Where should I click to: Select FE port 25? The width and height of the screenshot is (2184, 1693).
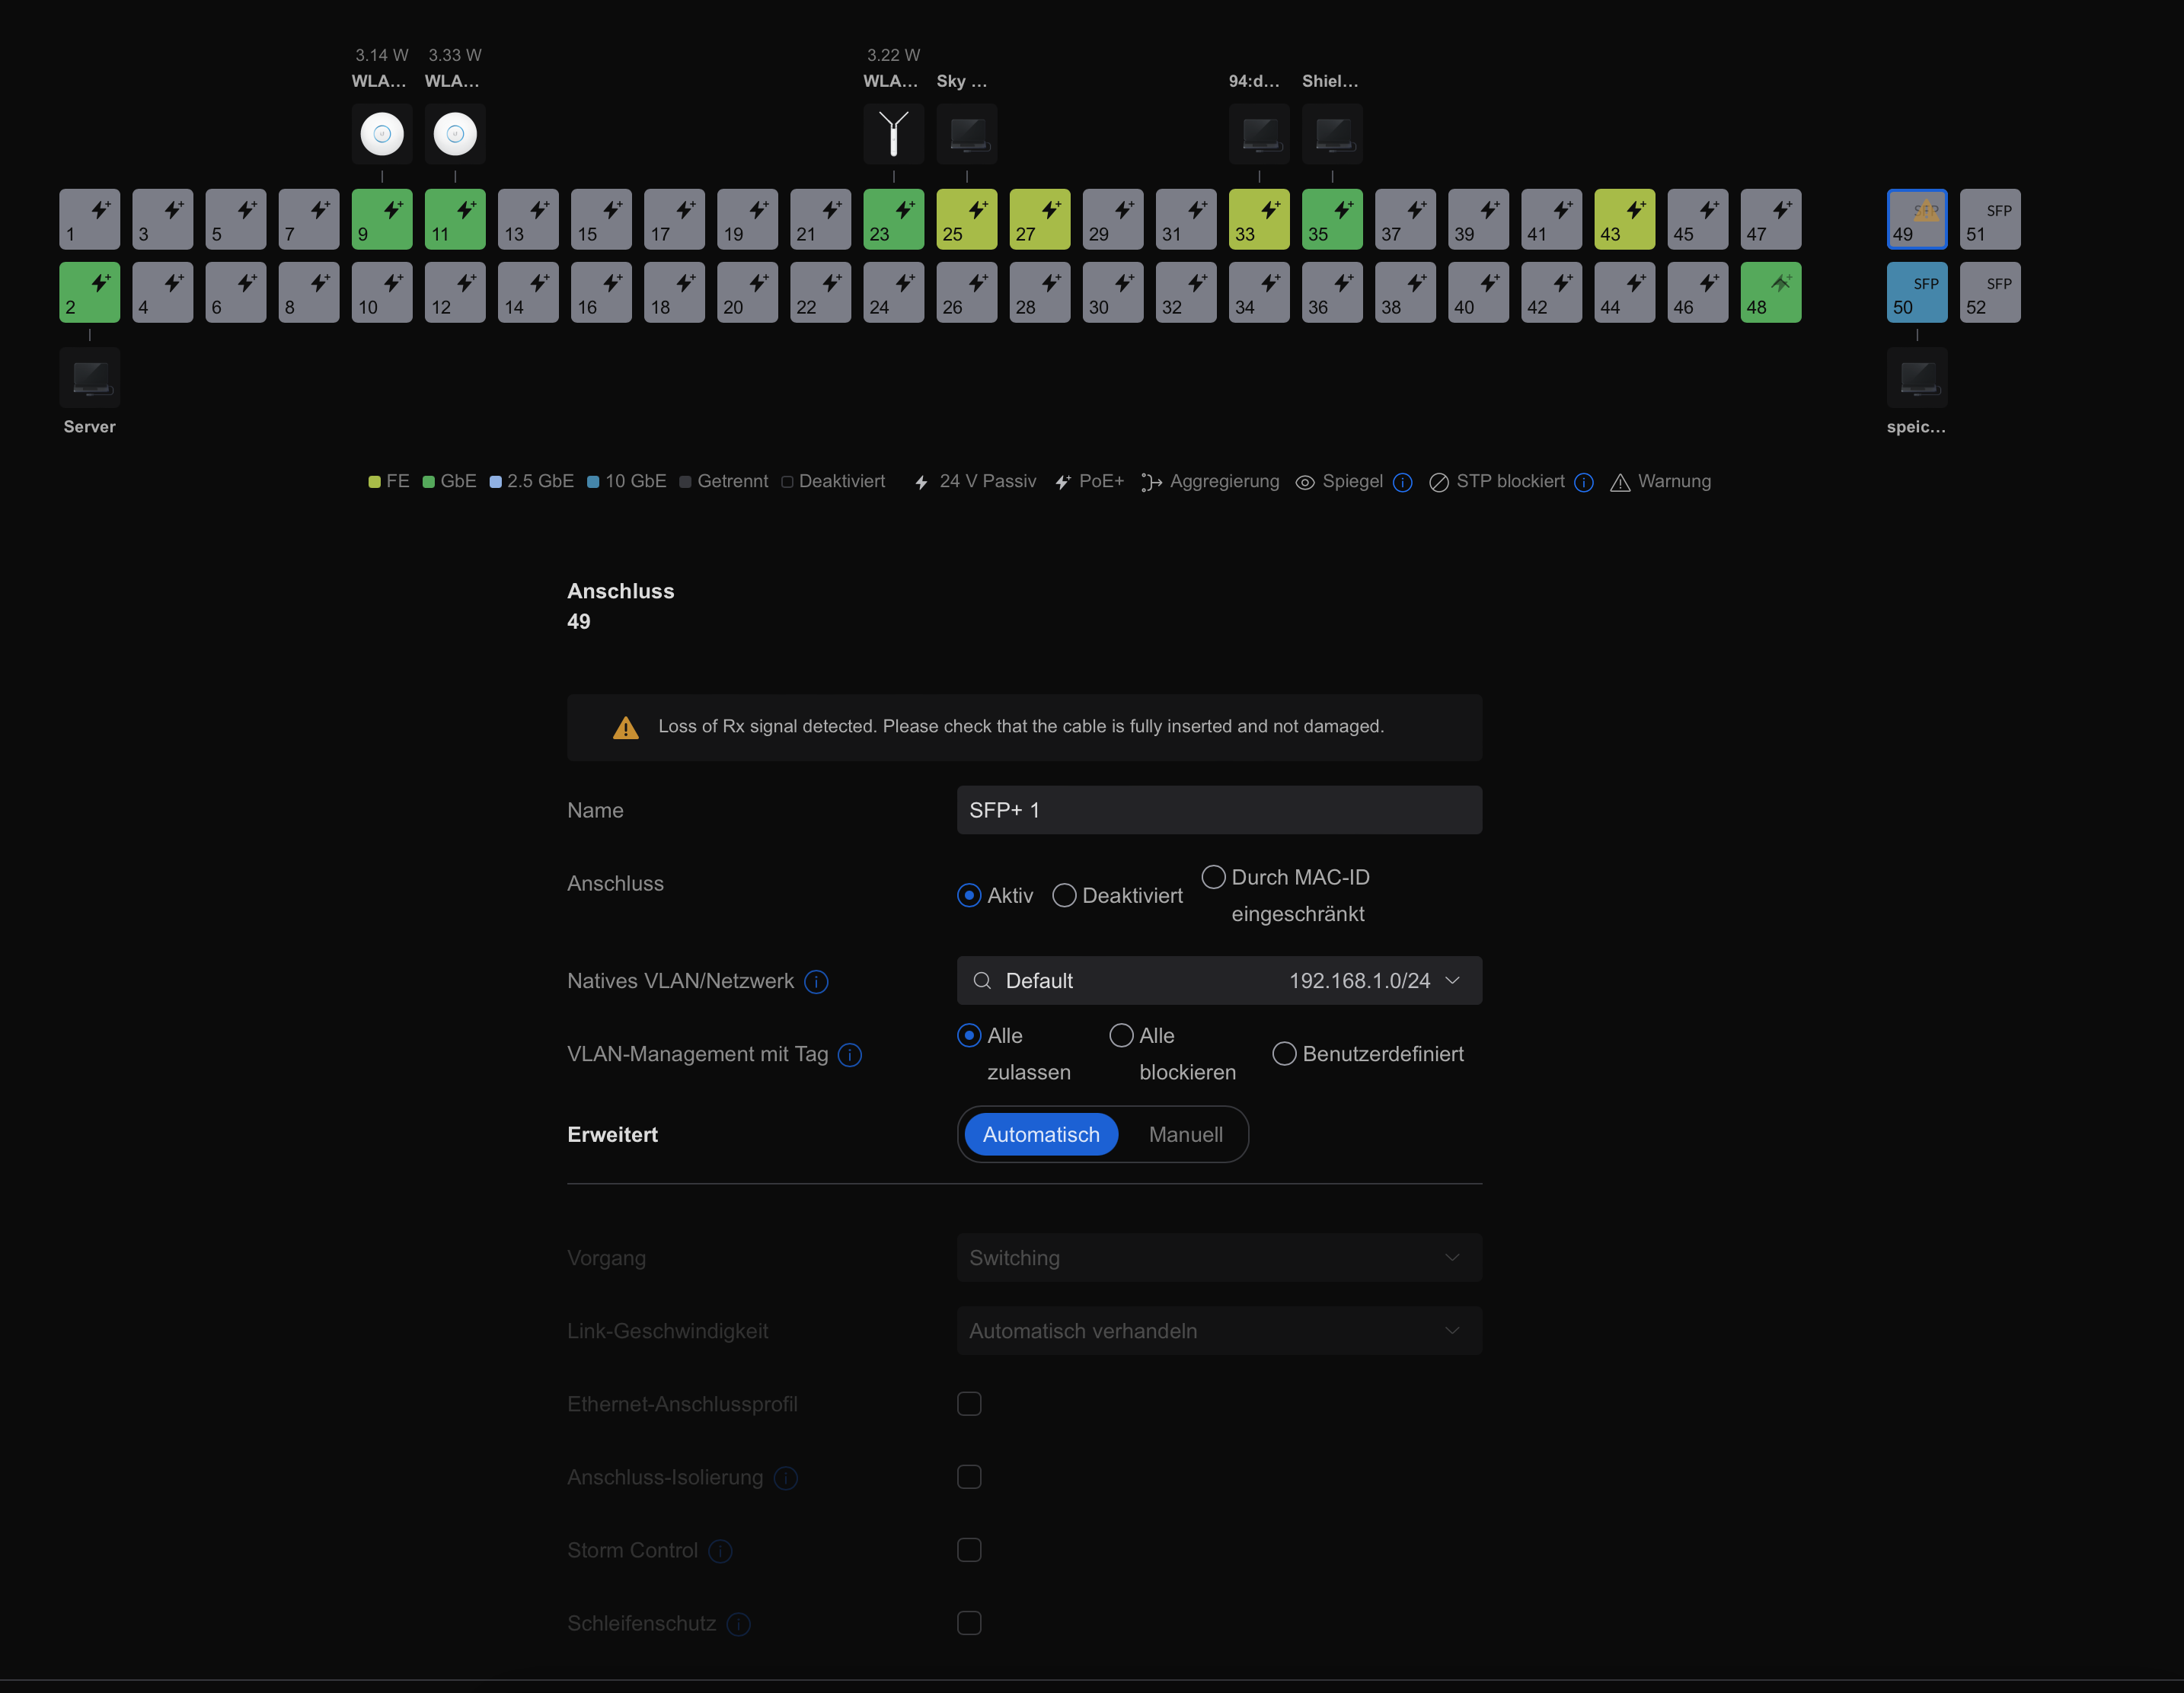point(966,219)
